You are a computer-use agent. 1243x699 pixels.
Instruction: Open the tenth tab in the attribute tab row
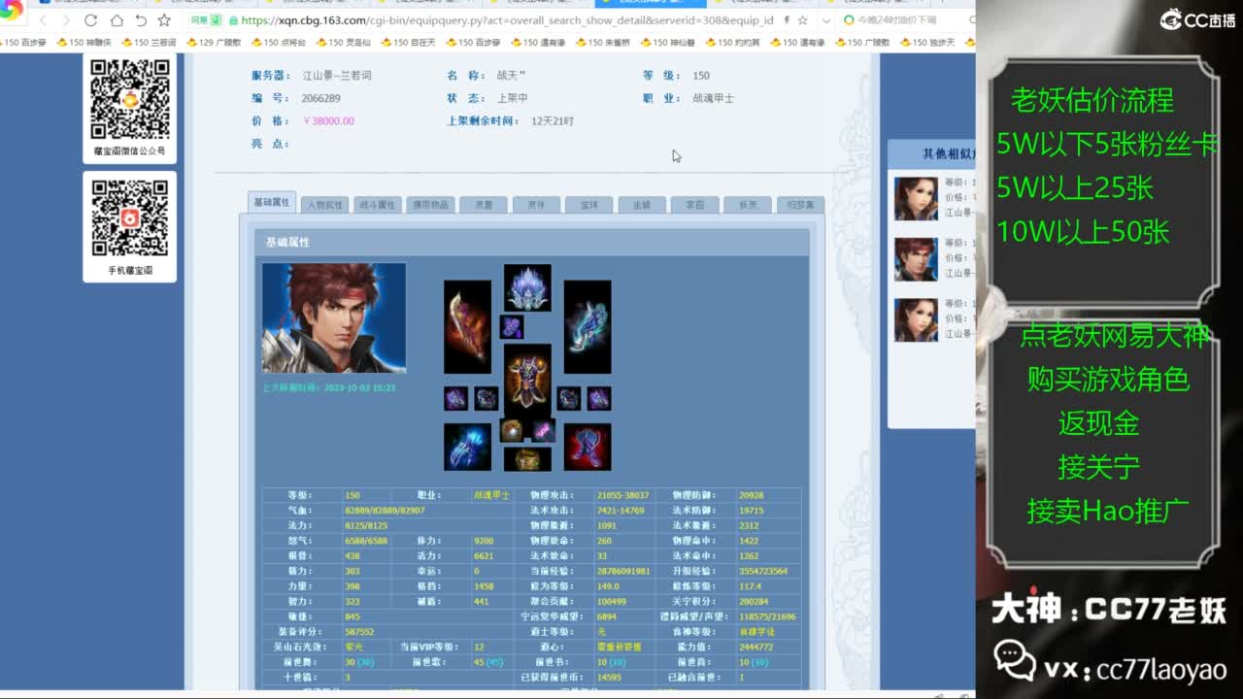coord(748,205)
